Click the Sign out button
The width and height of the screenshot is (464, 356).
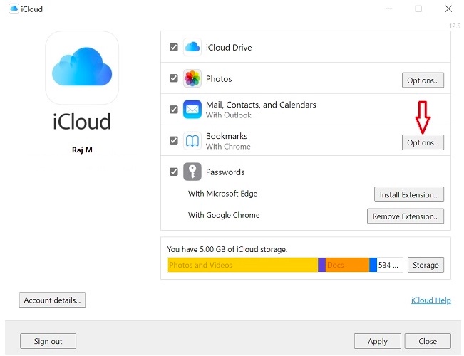point(48,341)
